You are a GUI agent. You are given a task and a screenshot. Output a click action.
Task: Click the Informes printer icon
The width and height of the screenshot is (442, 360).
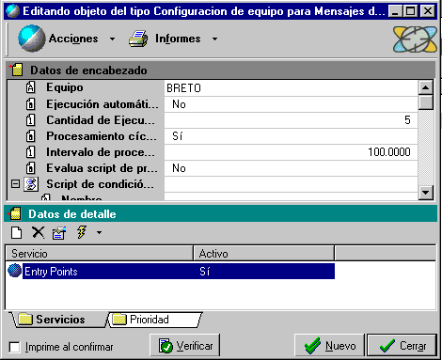pyautogui.click(x=138, y=39)
